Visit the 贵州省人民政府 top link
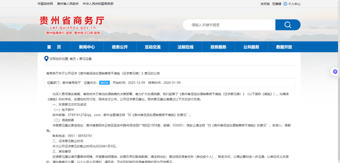340x163 pixels. click(x=68, y=4)
